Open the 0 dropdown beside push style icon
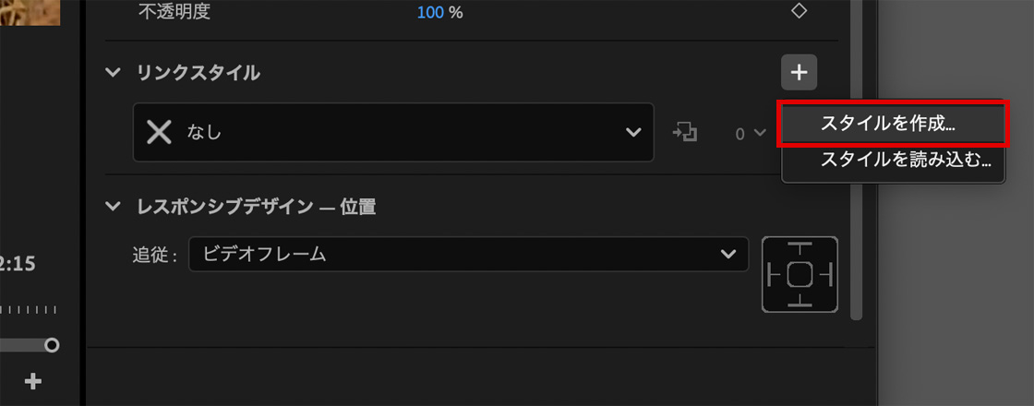Viewport: 1034px width, 406px height. point(751,133)
